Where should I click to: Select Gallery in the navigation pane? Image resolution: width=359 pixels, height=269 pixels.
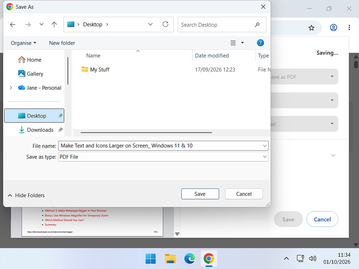34,74
